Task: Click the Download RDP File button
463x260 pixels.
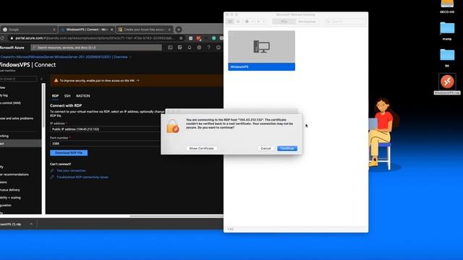Action: point(69,152)
